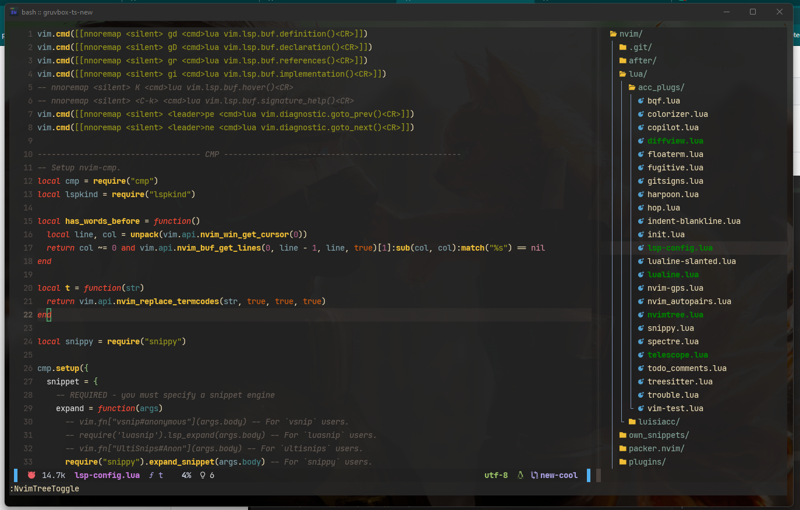Viewport: 800px width, 510px height.
Task: Open telescope.lua from the file tree
Action: point(678,355)
